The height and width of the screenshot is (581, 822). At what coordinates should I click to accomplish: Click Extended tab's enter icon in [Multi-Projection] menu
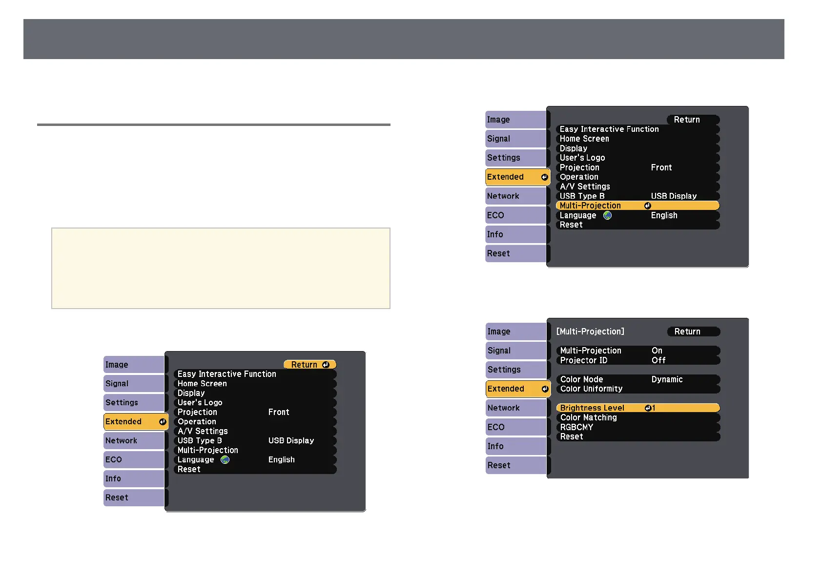coord(545,389)
